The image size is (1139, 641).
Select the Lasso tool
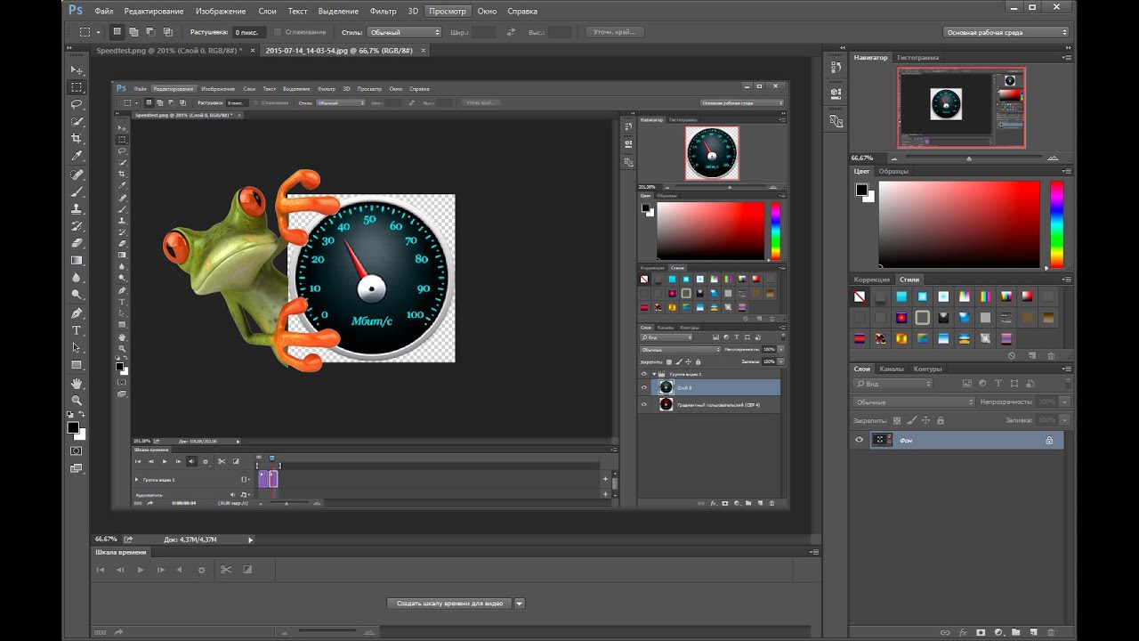pos(77,104)
